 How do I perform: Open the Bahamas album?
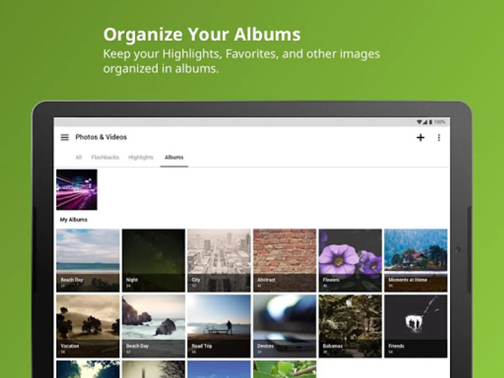click(x=350, y=326)
